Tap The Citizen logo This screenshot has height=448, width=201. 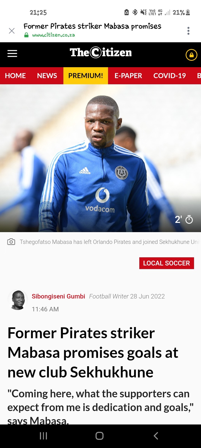click(x=100, y=52)
